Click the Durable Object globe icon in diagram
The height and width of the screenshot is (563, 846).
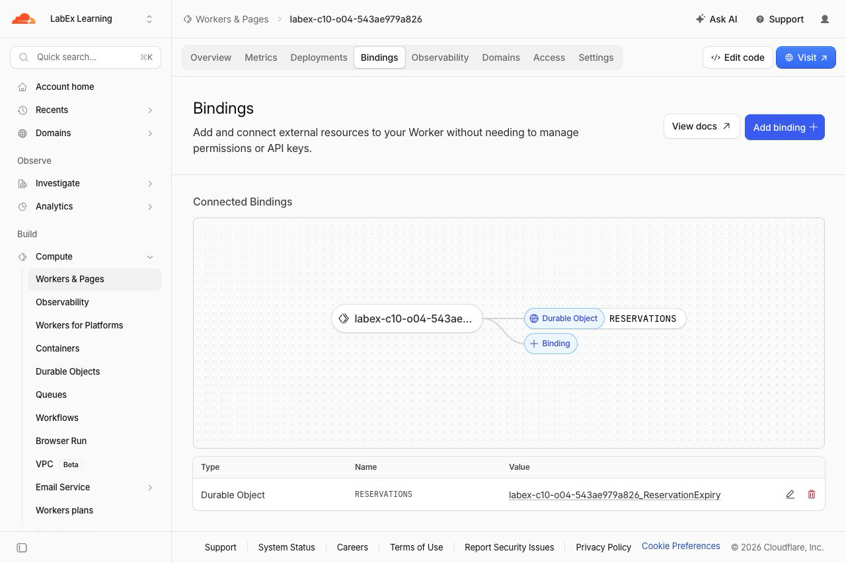pos(534,319)
